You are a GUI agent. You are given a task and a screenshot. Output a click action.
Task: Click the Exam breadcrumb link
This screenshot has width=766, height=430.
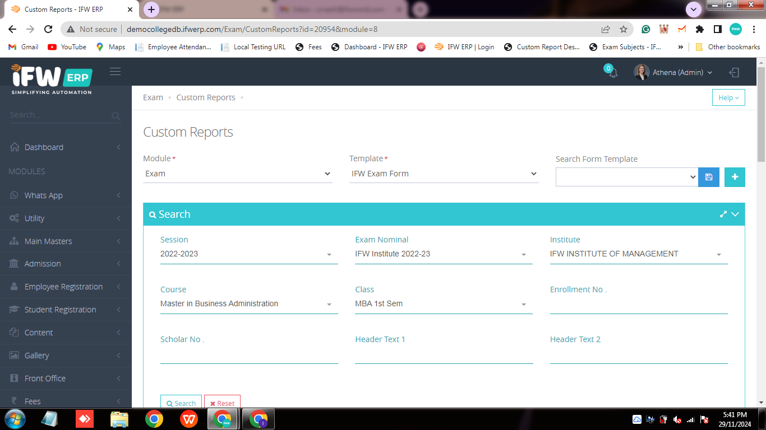(153, 97)
